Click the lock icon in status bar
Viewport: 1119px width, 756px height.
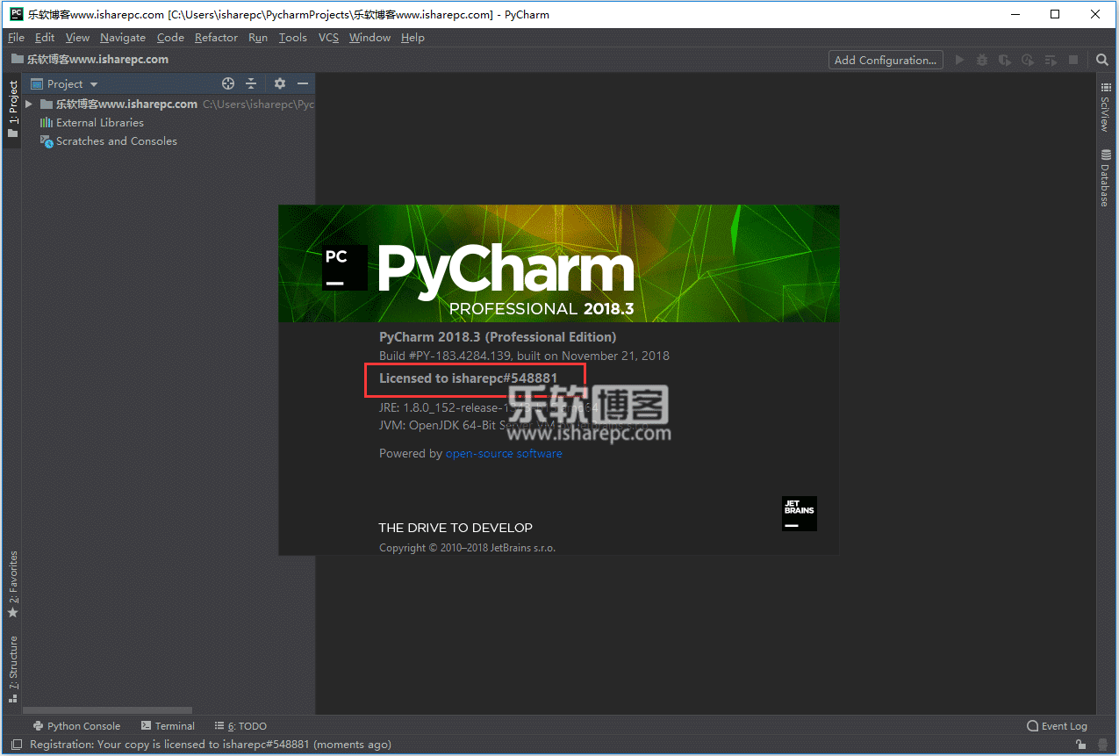point(1080,745)
